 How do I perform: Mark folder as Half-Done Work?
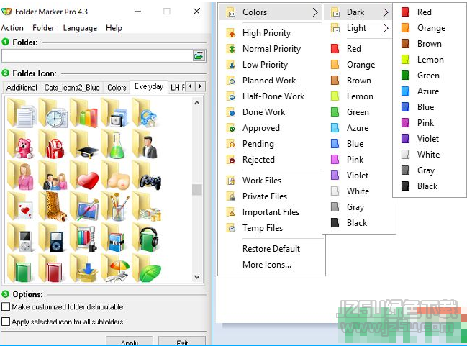click(271, 96)
